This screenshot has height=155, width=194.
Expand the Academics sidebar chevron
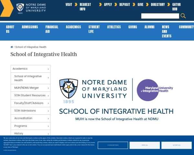[48, 69]
